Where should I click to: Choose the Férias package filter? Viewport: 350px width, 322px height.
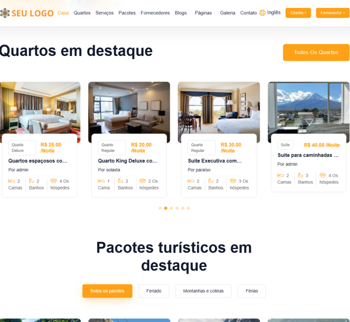(252, 291)
